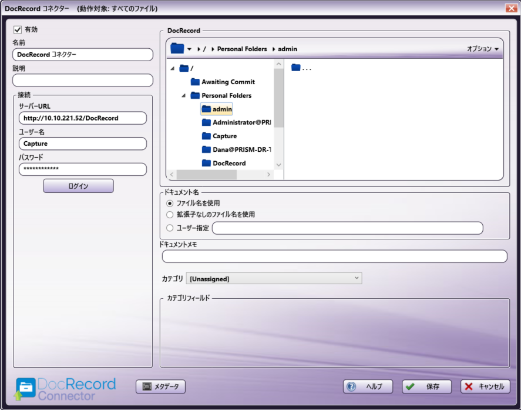Click the パスワード field
The height and width of the screenshot is (410, 521).
click(83, 169)
